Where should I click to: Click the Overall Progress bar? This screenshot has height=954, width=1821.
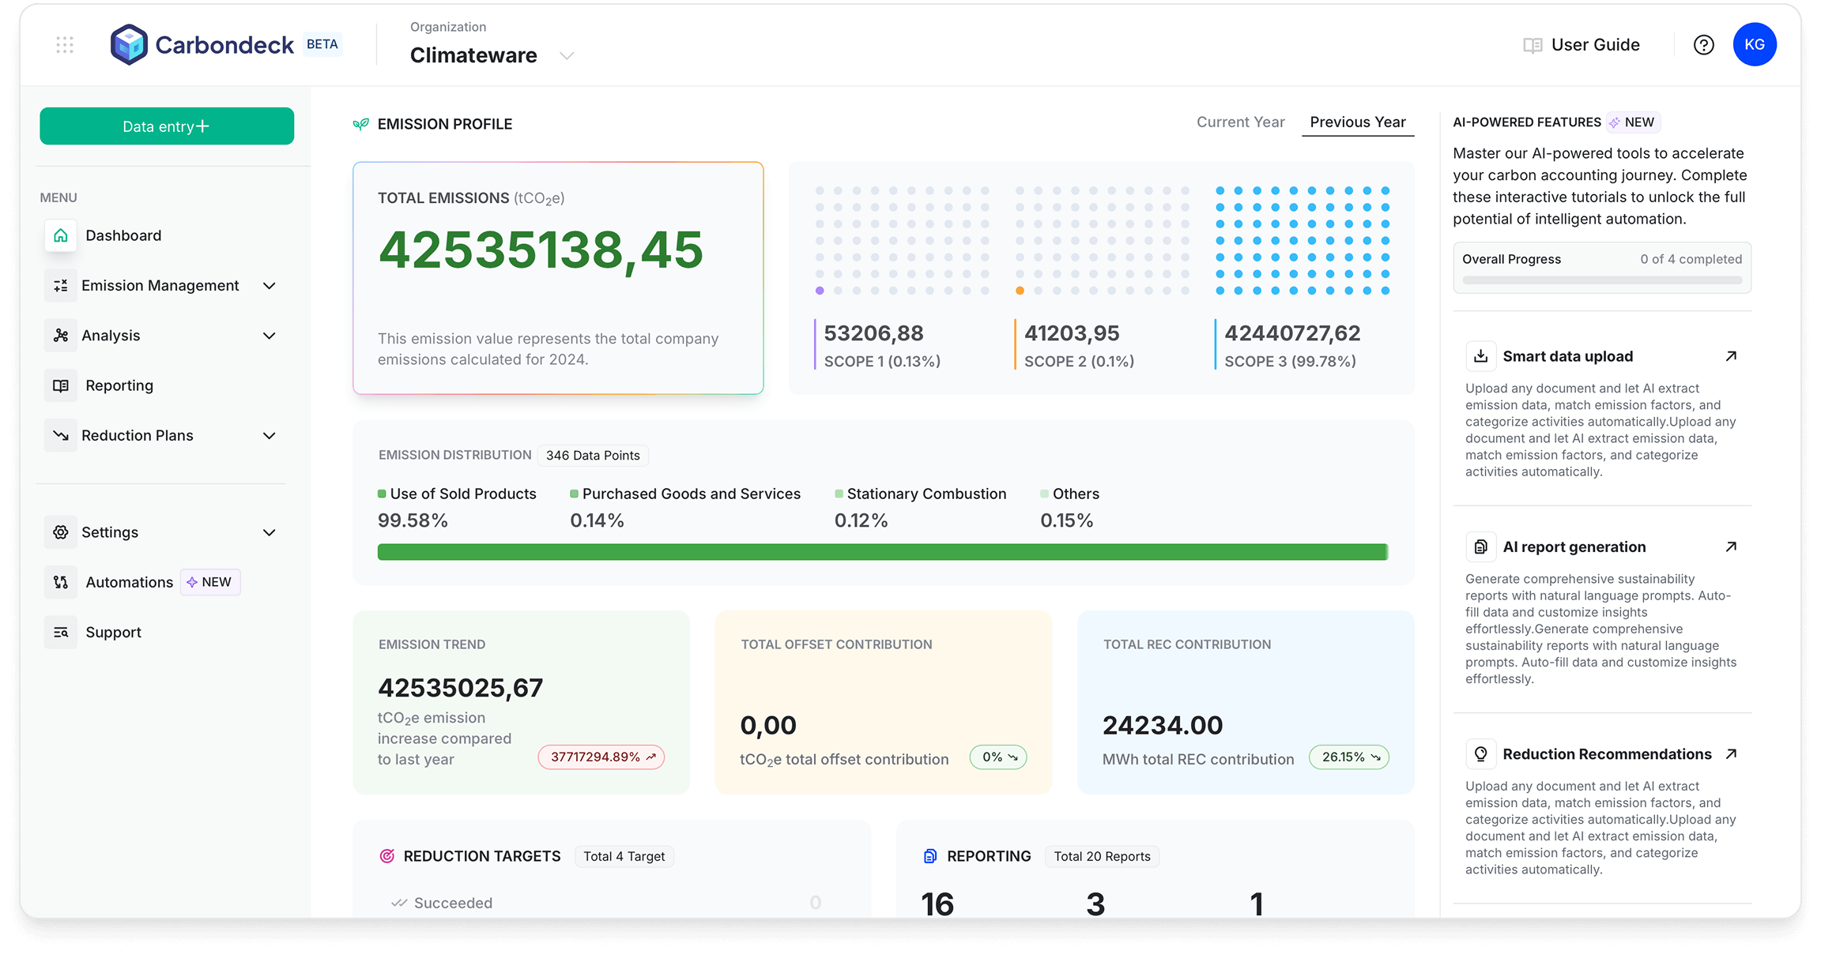(x=1601, y=280)
